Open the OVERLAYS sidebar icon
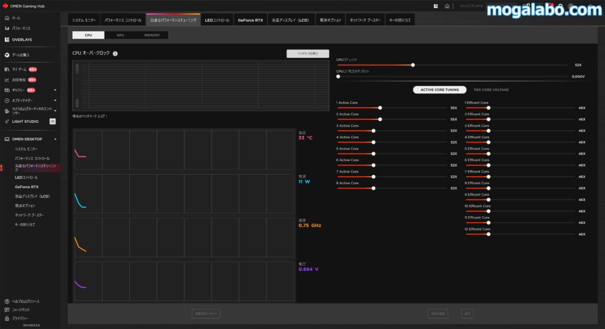Image resolution: width=605 pixels, height=329 pixels. 7,40
